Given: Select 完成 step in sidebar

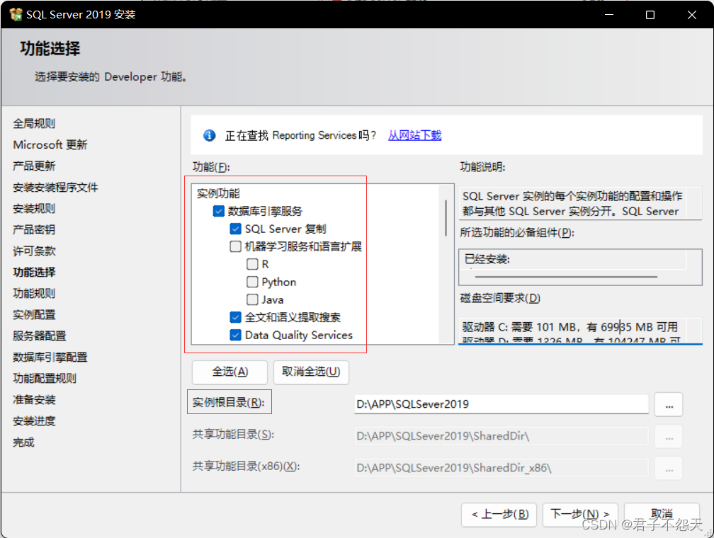Looking at the screenshot, I should [23, 442].
